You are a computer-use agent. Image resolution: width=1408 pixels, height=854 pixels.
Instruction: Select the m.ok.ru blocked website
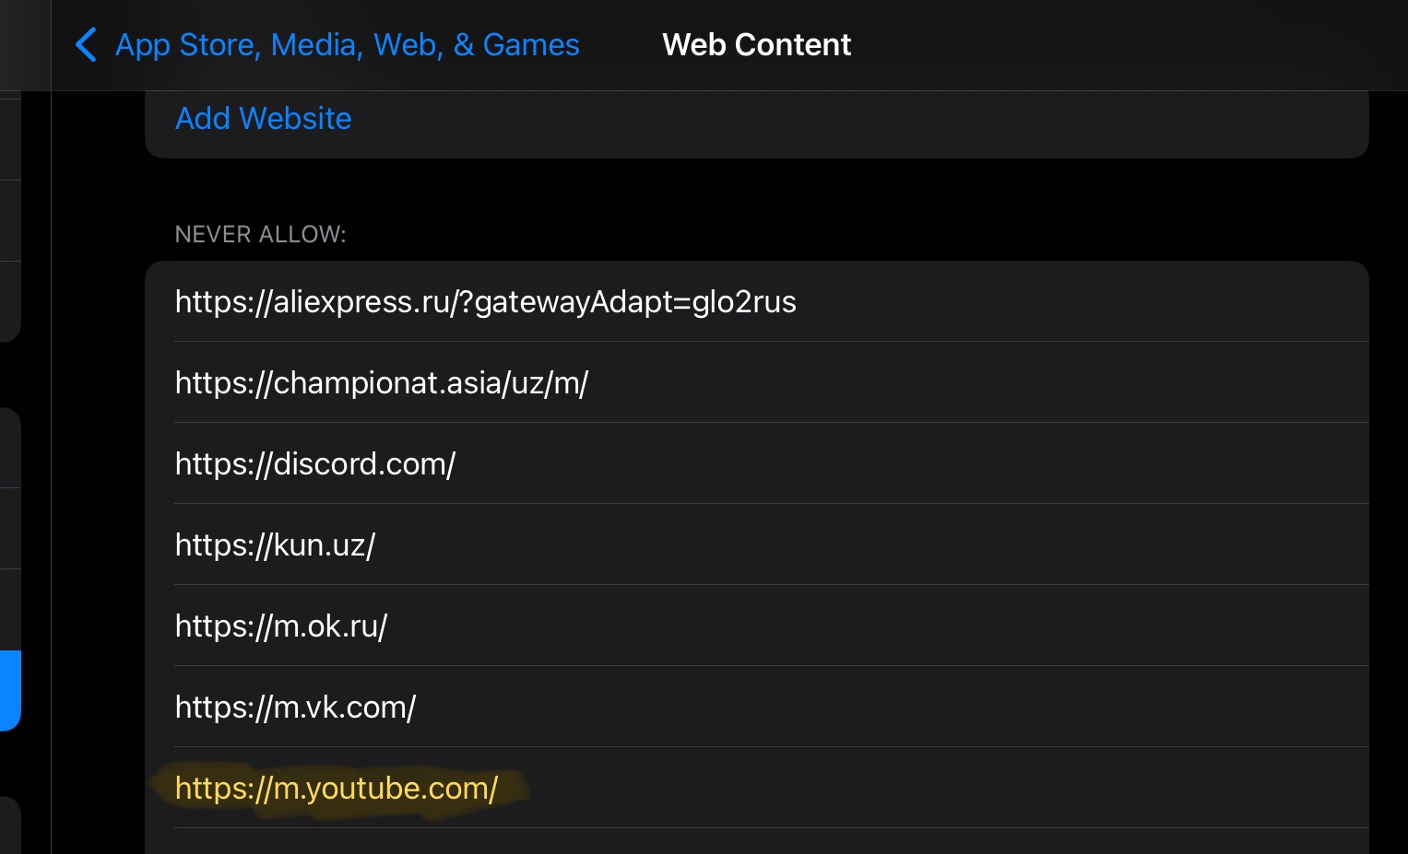point(756,626)
